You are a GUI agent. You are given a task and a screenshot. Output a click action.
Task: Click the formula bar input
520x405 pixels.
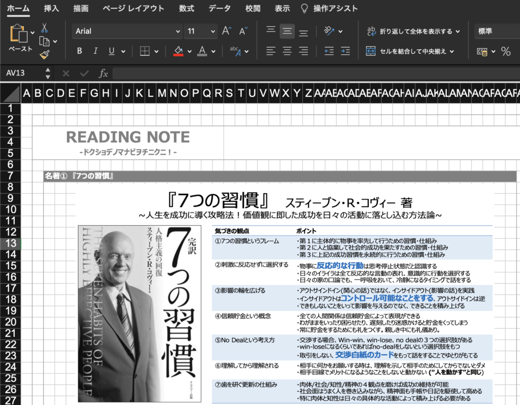(x=316, y=73)
